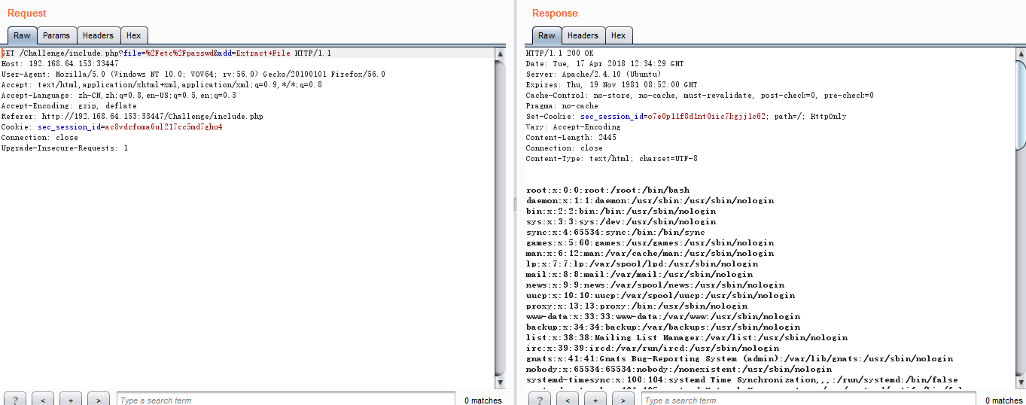Viewport: 1026px width, 405px height.
Task: Focus the Response search term field
Action: point(810,400)
